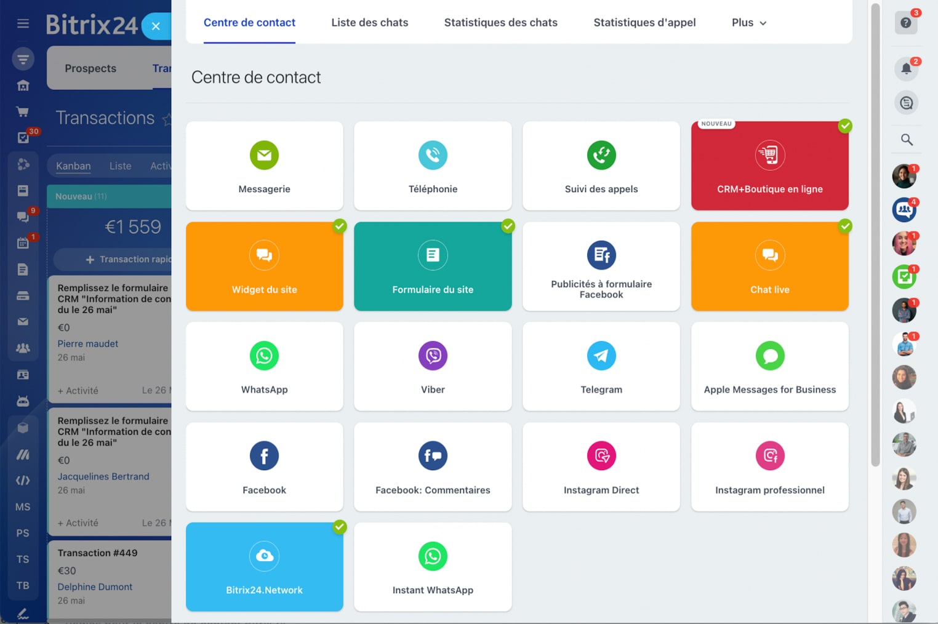Open the help question mark icon
The width and height of the screenshot is (938, 624).
906,23
